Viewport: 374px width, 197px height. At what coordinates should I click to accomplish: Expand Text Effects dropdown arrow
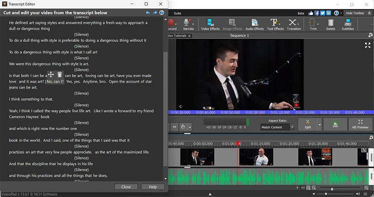tap(279, 24)
